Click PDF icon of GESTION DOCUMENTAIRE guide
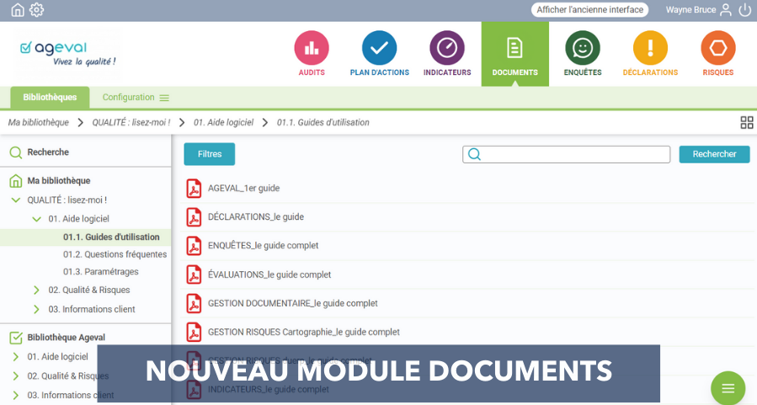757x405 pixels. [x=194, y=304]
